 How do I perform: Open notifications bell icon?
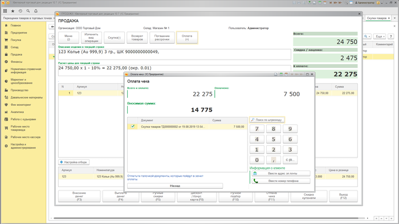36,11
